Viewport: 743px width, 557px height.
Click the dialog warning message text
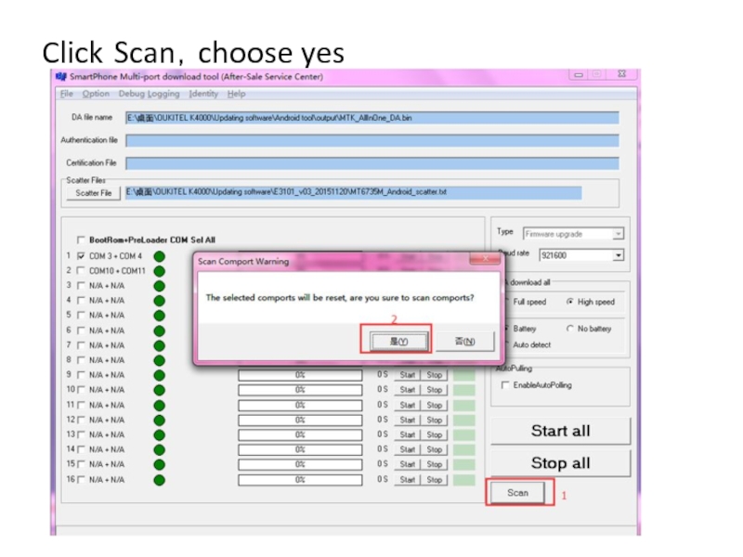click(x=340, y=298)
